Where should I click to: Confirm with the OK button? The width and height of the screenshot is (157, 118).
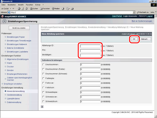pyautogui.click(x=134, y=39)
